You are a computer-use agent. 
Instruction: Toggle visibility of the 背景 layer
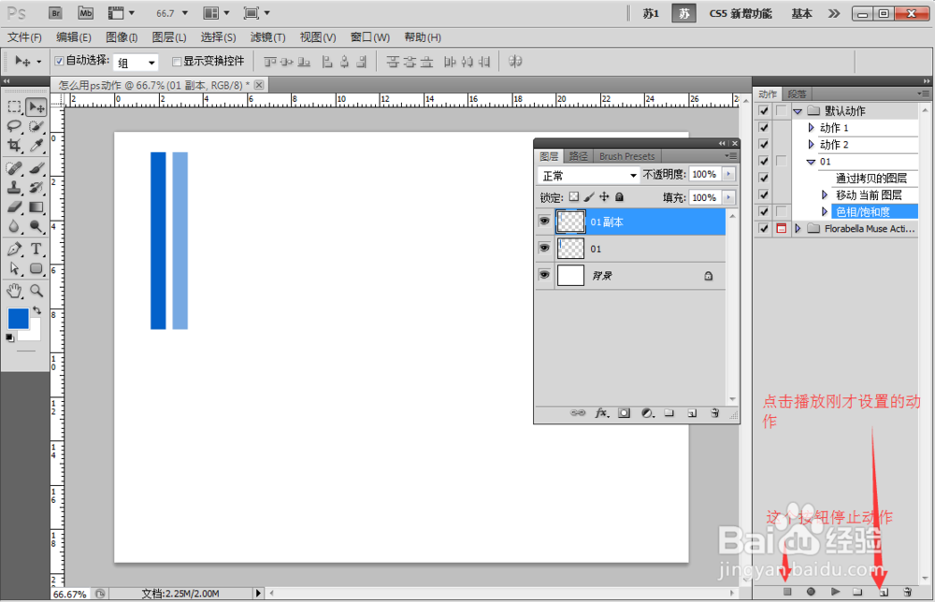[544, 275]
